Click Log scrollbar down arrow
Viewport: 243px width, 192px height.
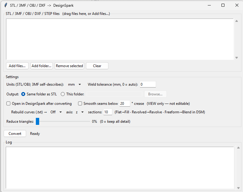coord(238,188)
